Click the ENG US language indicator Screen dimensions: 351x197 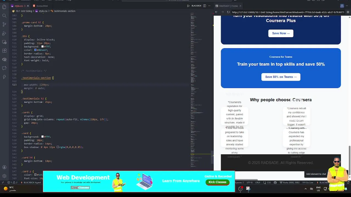click(318, 189)
